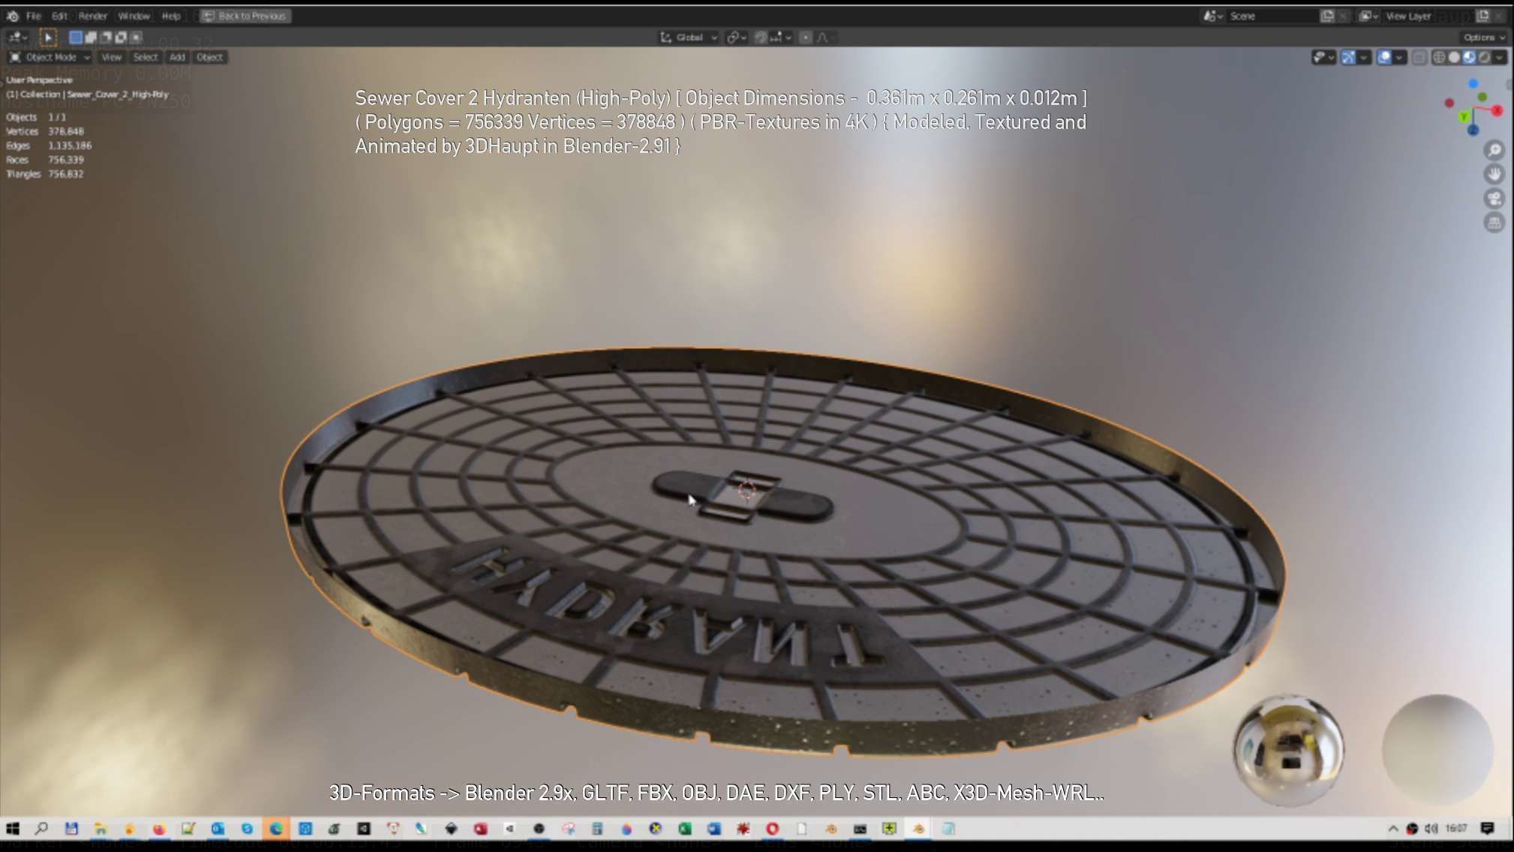Open the File menu
This screenshot has width=1514, height=852.
[x=34, y=16]
